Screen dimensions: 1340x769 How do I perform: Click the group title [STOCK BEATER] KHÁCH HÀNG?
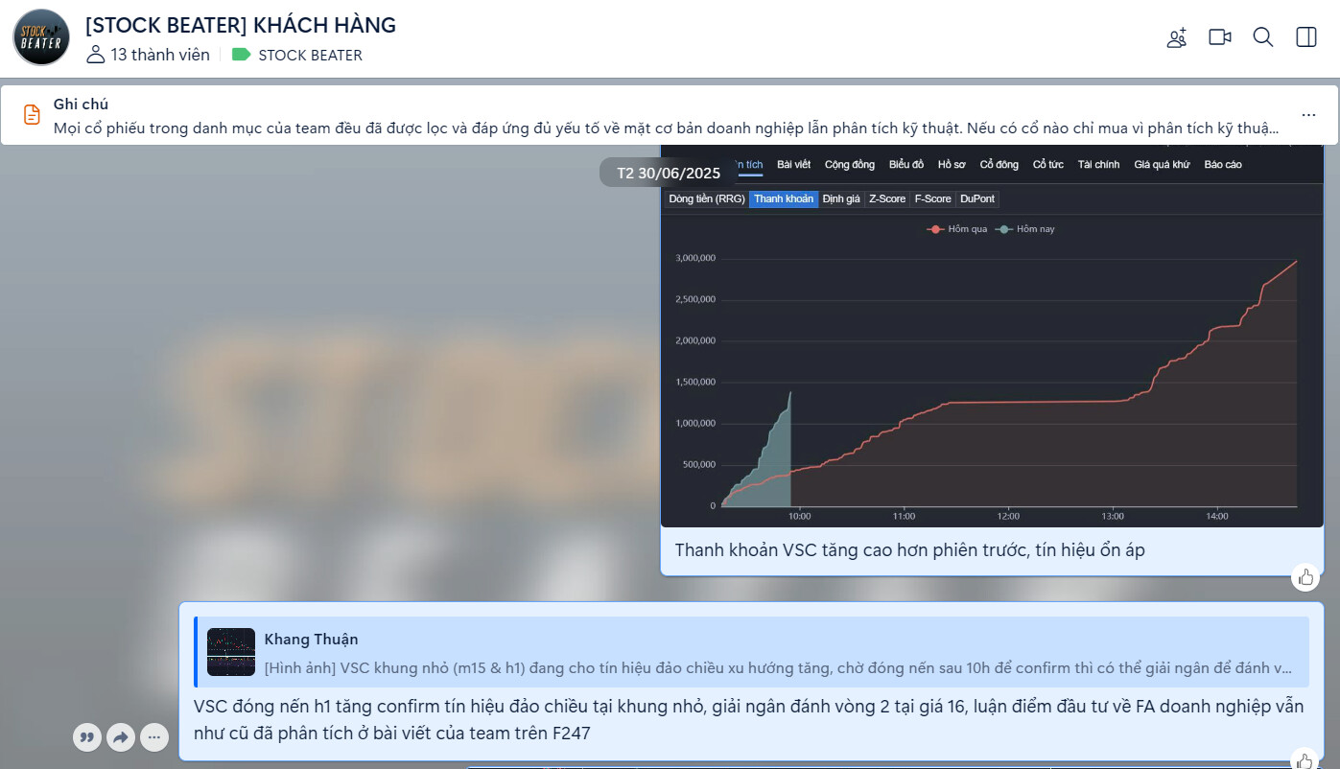241,25
